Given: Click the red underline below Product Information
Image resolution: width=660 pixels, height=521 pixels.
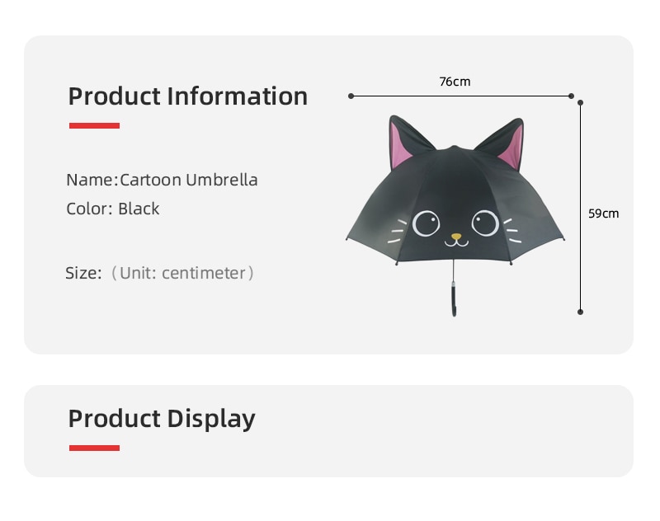Looking at the screenshot, I should [x=94, y=125].
